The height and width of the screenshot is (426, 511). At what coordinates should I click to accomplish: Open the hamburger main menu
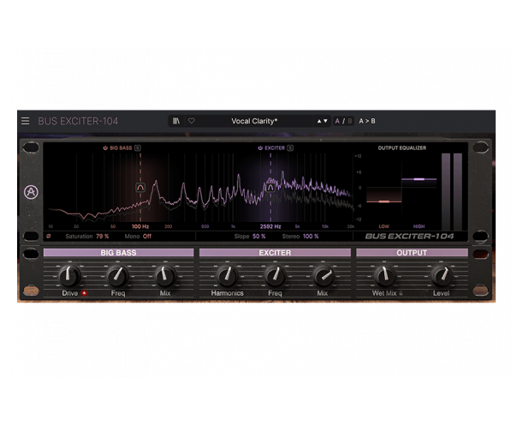(x=26, y=121)
